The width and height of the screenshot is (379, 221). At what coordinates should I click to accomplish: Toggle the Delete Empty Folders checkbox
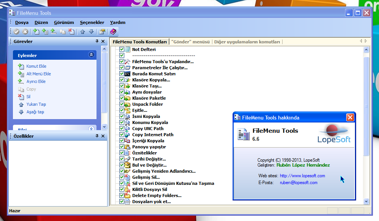[x=122, y=196]
